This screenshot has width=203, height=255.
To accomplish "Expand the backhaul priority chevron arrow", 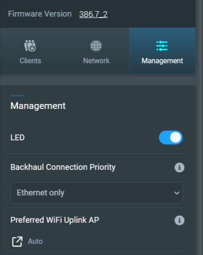I will pyautogui.click(x=177, y=193).
